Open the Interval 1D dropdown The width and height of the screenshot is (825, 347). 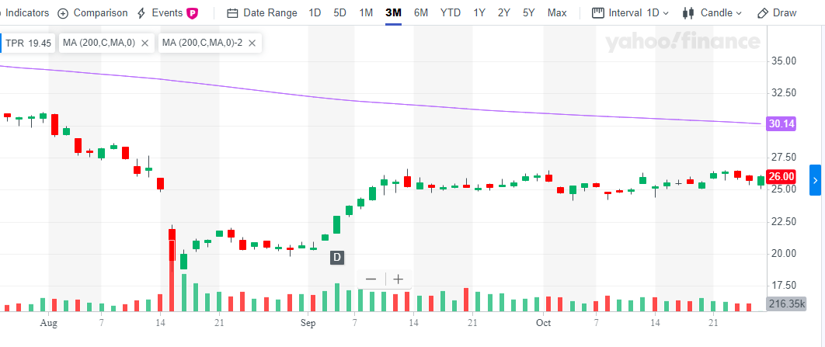pyautogui.click(x=628, y=13)
